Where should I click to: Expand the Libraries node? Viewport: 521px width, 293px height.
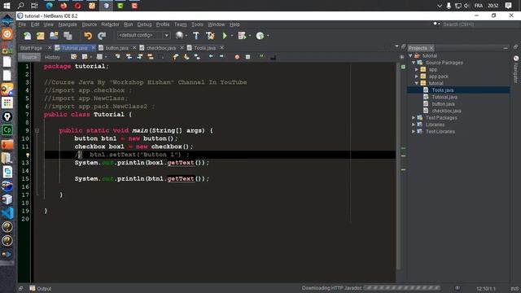point(414,125)
